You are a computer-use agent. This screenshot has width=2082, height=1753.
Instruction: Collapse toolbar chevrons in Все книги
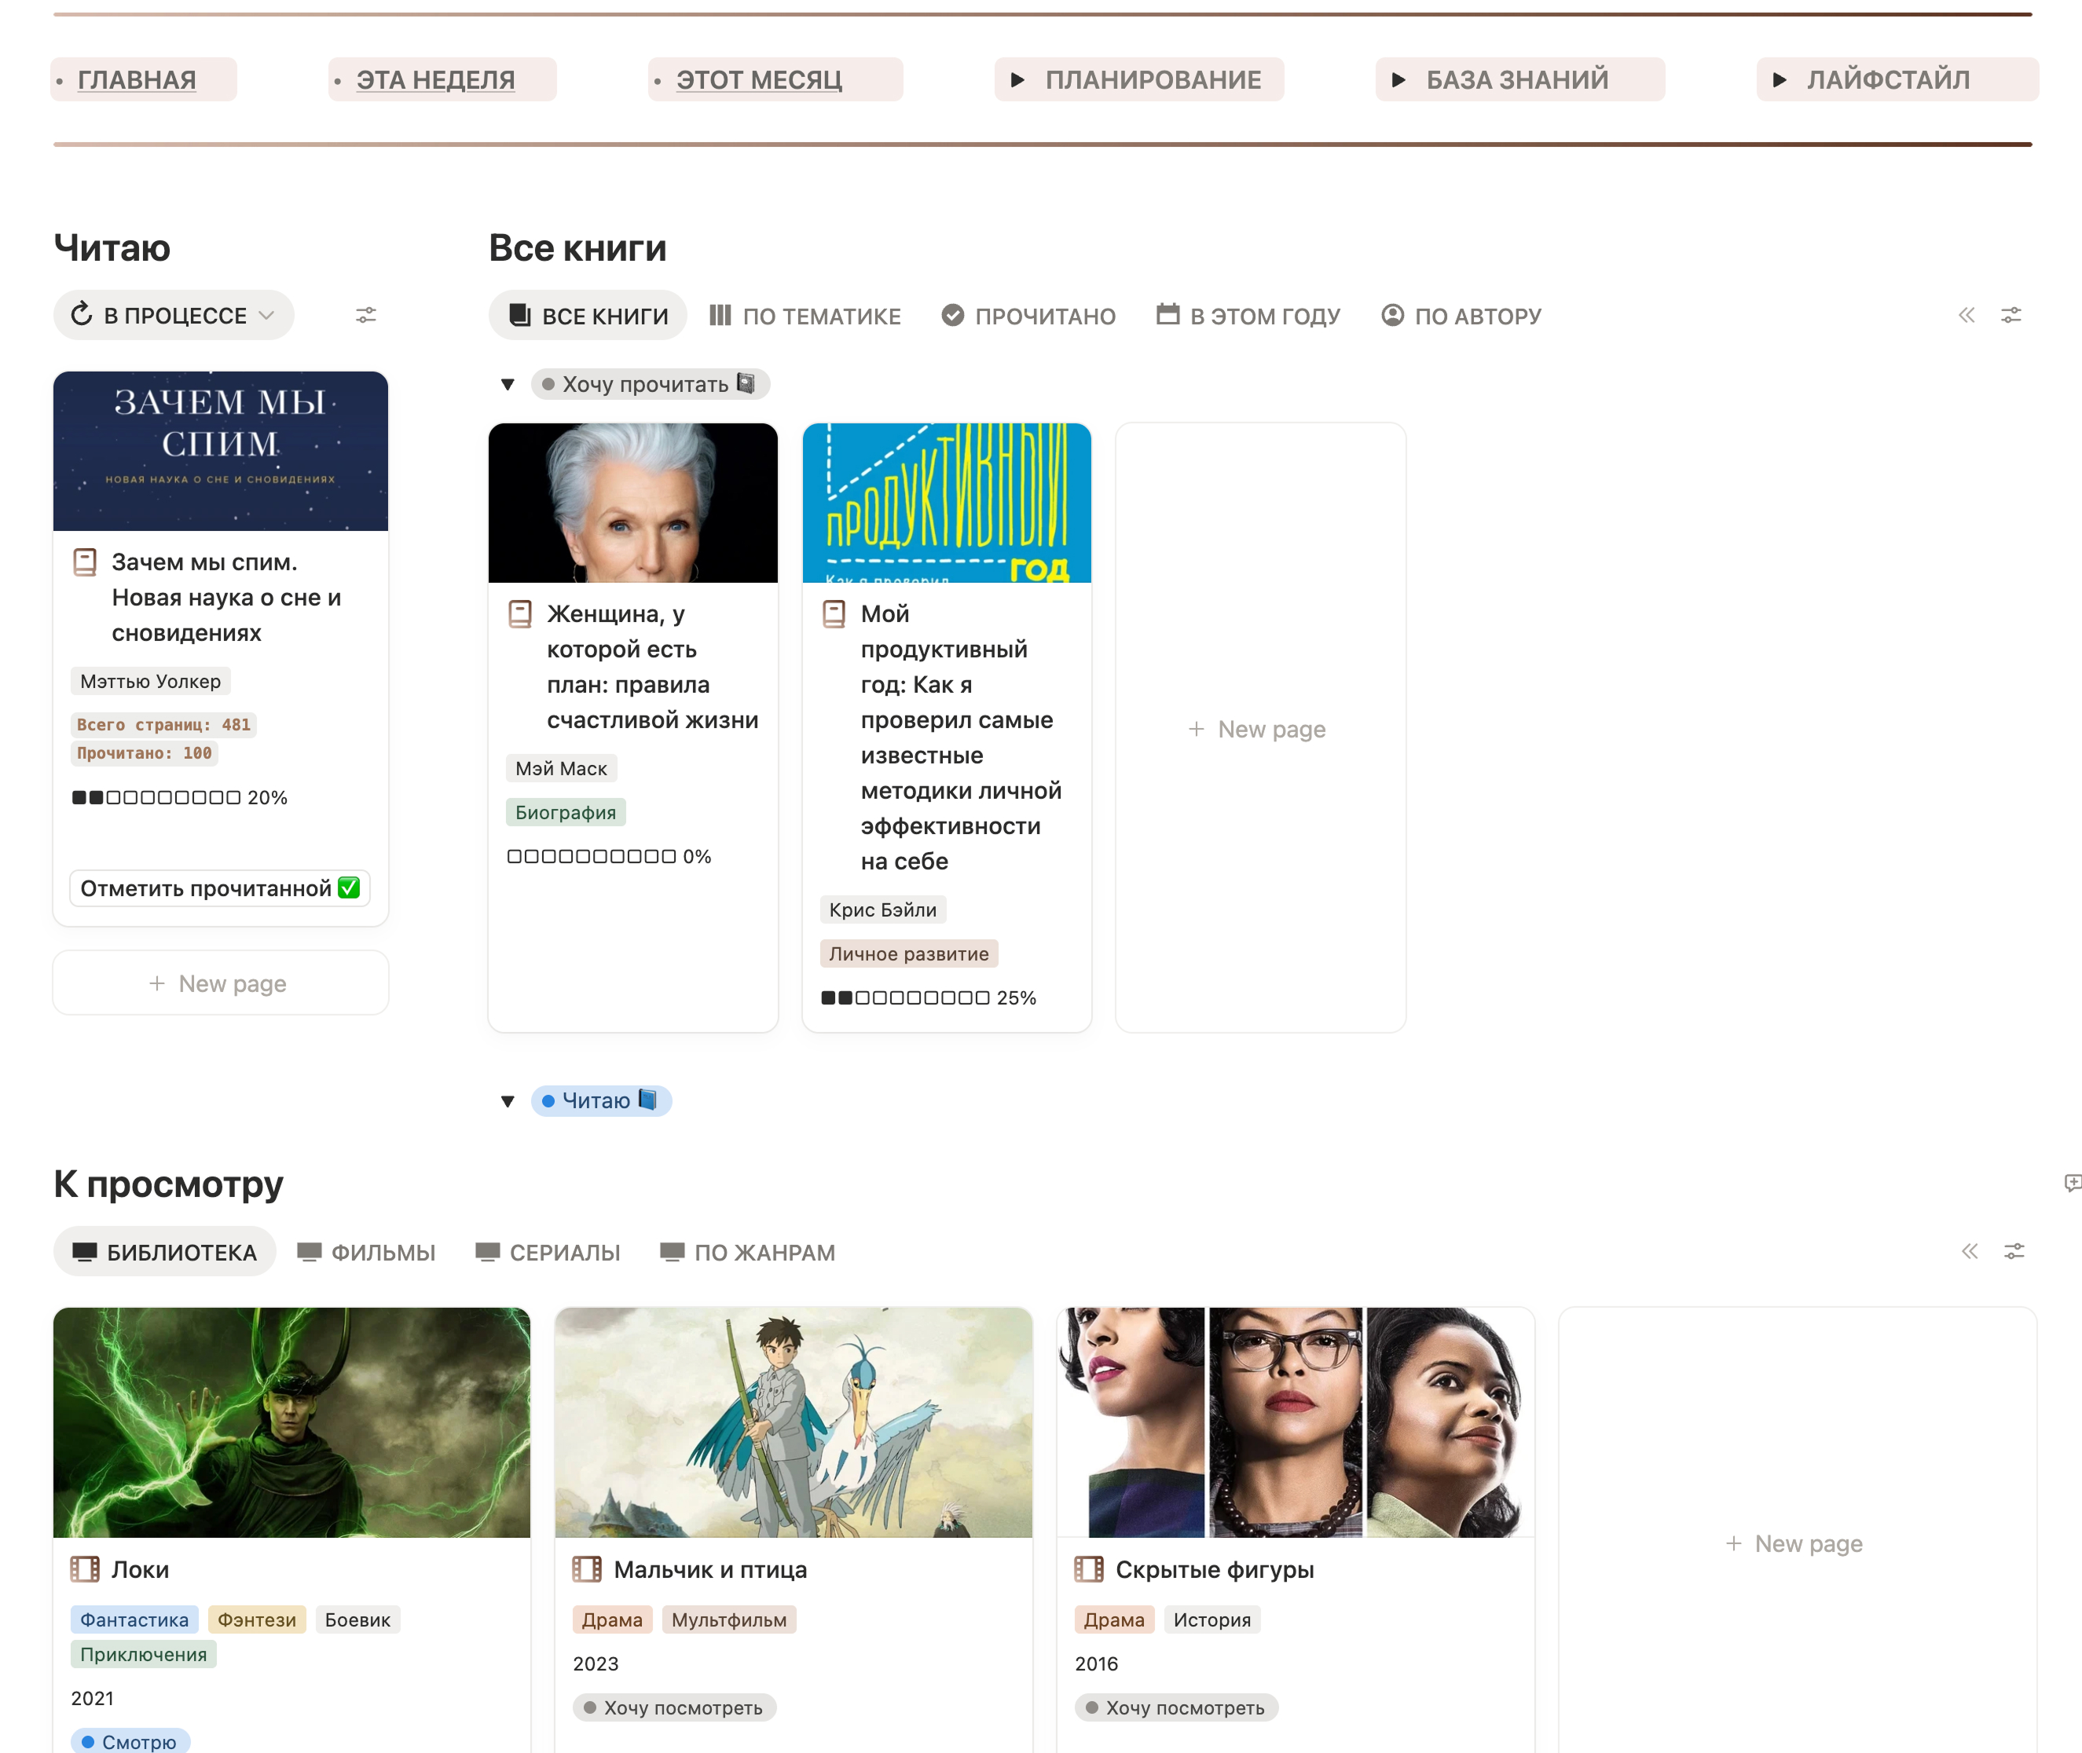(x=1967, y=315)
